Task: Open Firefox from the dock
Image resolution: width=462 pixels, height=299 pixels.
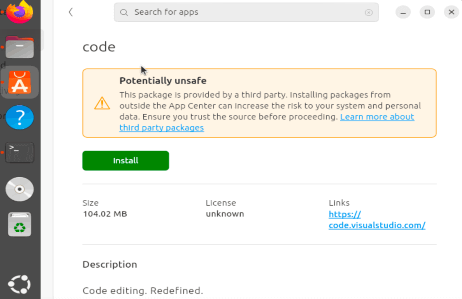Action: 20,12
